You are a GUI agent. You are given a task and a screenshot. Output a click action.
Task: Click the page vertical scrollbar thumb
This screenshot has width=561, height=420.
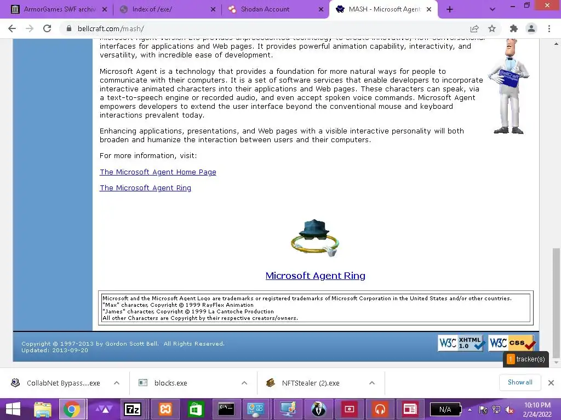point(556,303)
